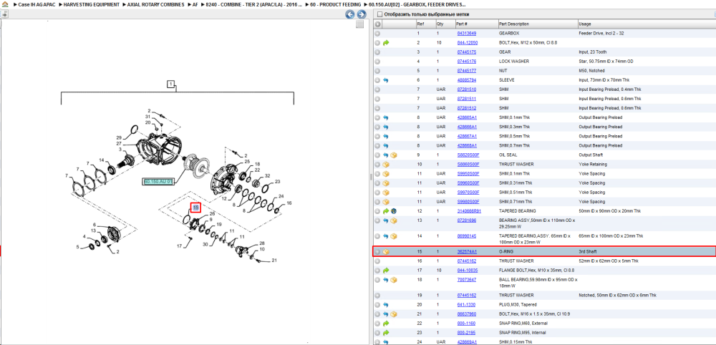The width and height of the screenshot is (716, 345).
Task: Click green arrow on SNAP RING 800-1160 row
Action: 386,323
